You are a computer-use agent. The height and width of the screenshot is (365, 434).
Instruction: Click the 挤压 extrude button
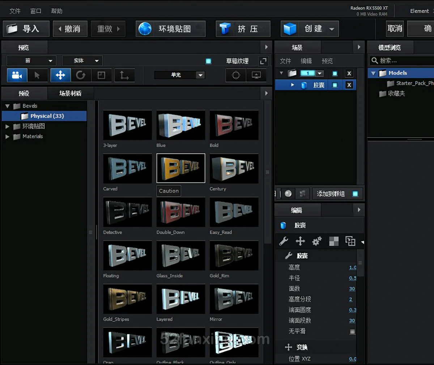coord(243,29)
